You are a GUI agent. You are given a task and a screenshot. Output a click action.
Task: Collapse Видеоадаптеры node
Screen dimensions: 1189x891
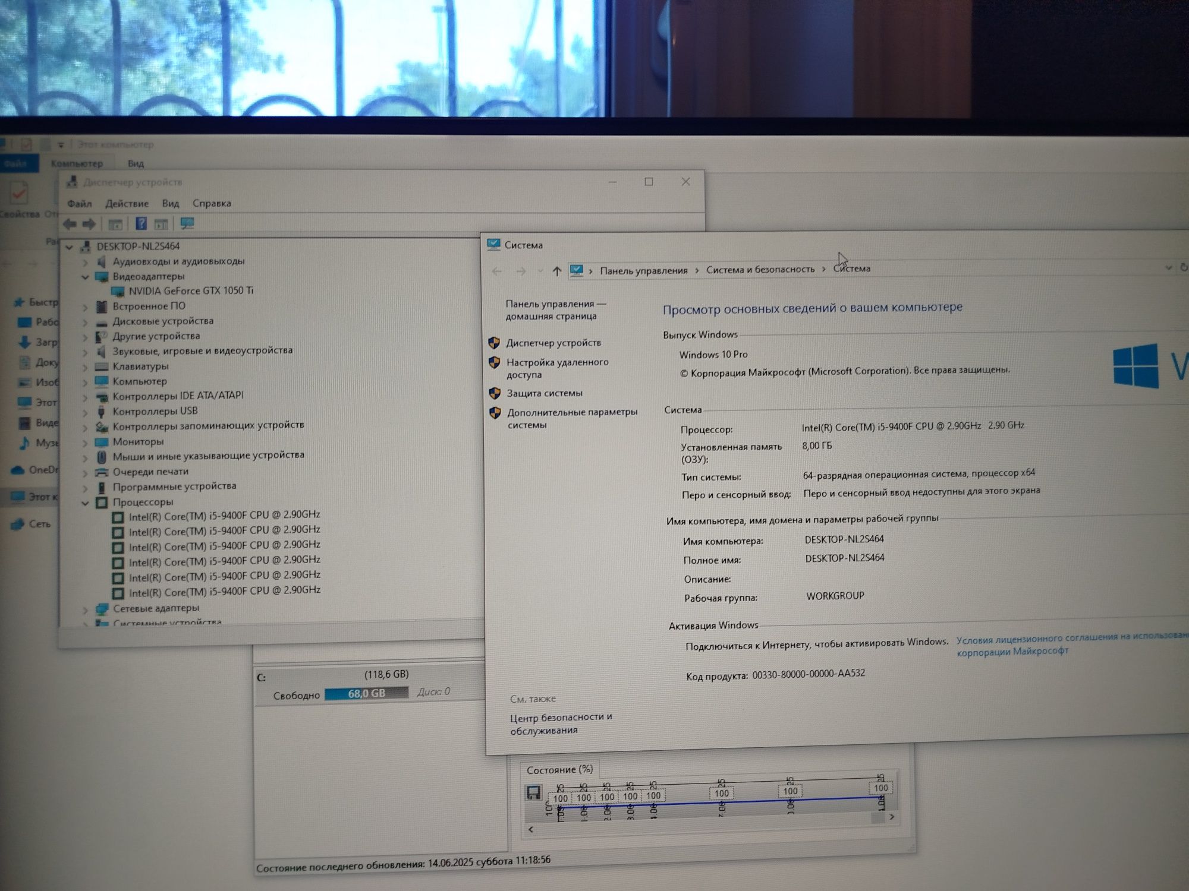[85, 277]
